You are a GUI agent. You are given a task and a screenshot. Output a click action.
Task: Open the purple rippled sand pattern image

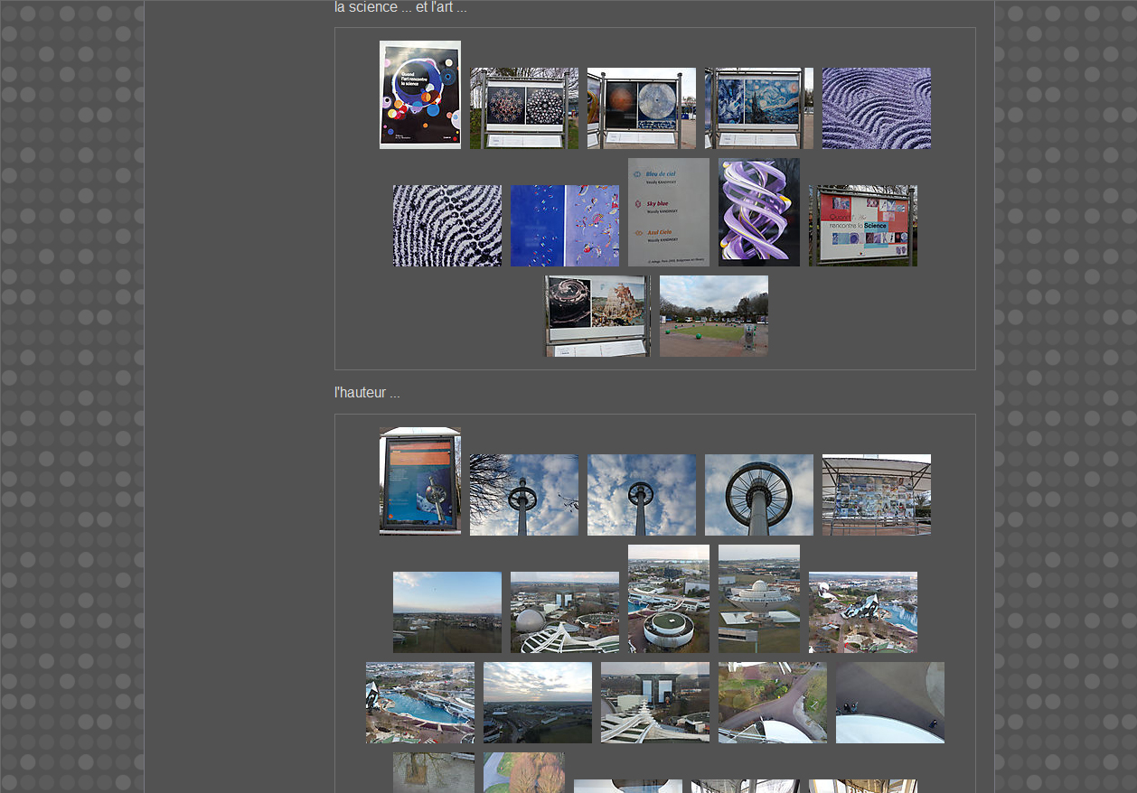(x=876, y=107)
